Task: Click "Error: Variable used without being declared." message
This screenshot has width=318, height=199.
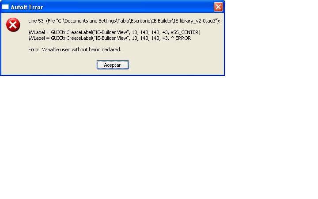Action: click(x=75, y=50)
